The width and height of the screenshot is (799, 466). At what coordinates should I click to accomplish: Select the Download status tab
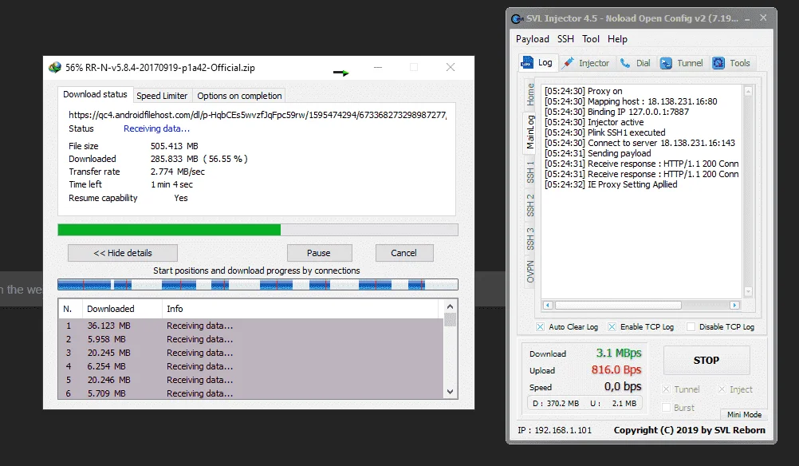point(95,94)
